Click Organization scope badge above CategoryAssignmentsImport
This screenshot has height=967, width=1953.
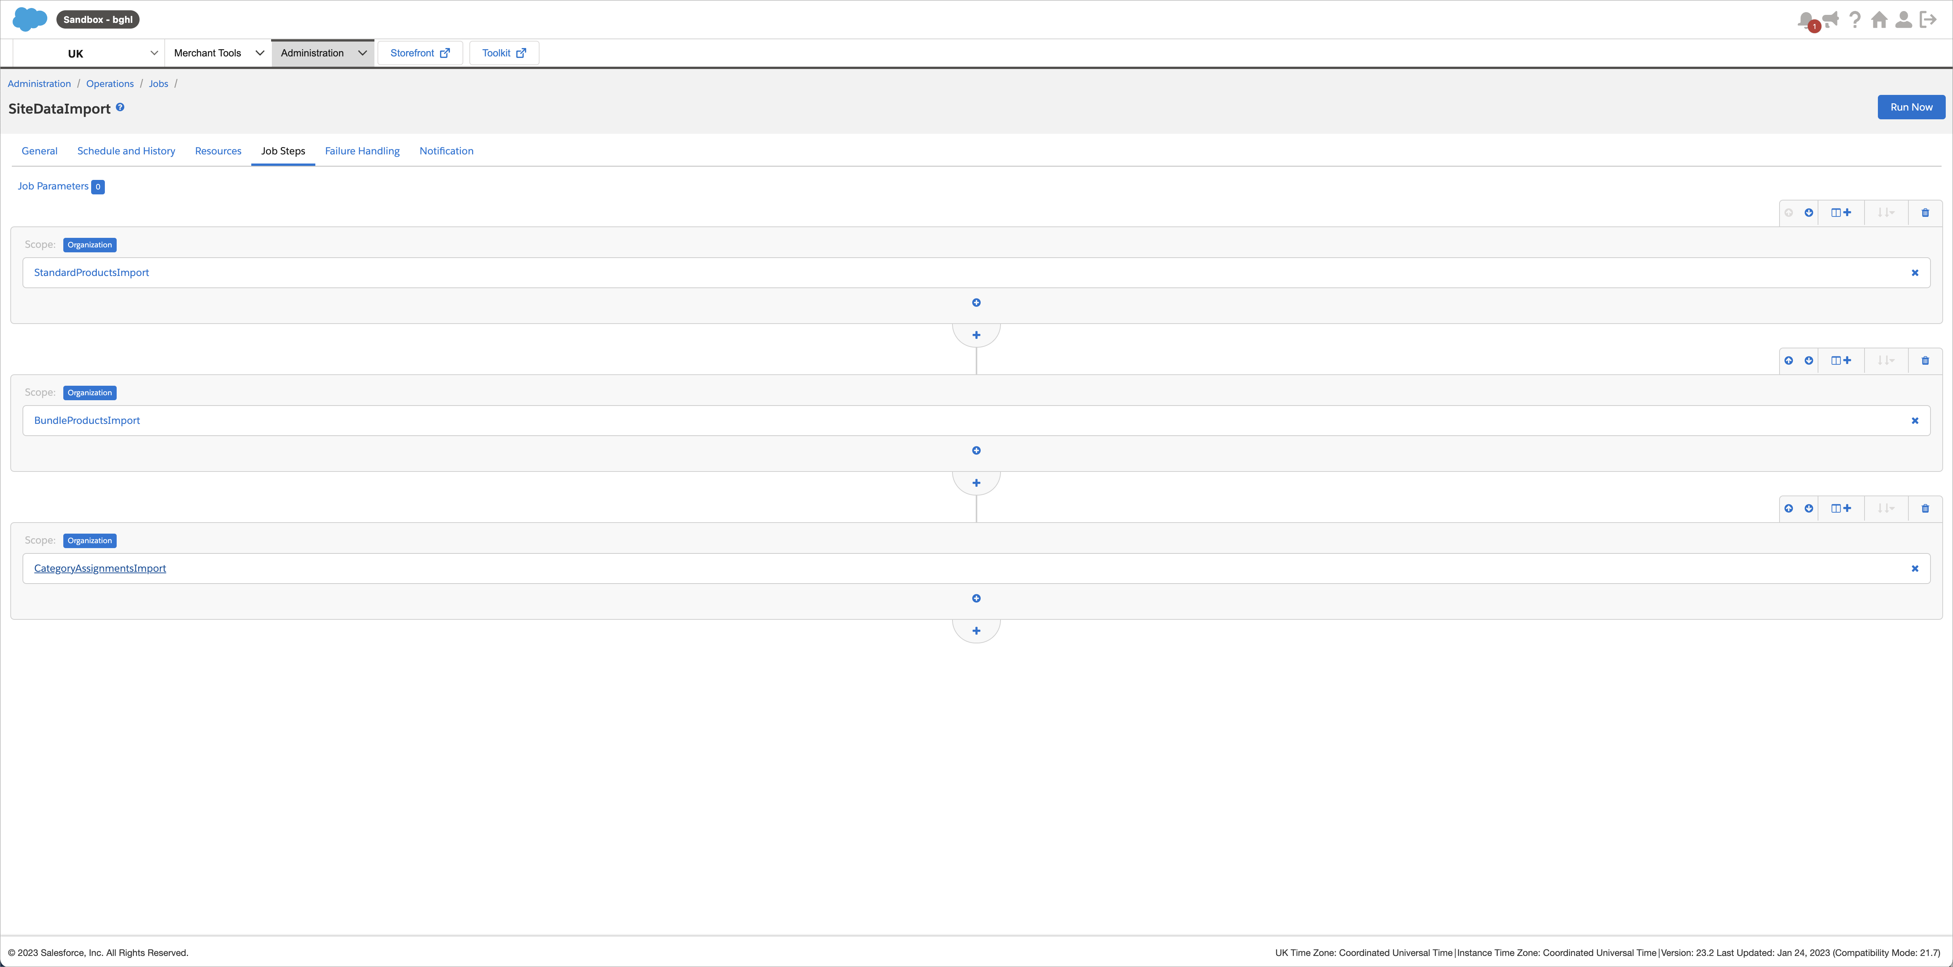(x=90, y=540)
